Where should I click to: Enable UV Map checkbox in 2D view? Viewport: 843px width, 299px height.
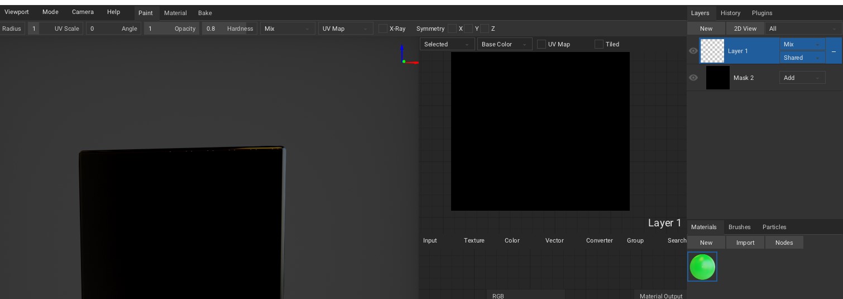[x=542, y=44]
